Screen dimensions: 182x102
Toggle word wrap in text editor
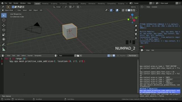pos(111,56)
